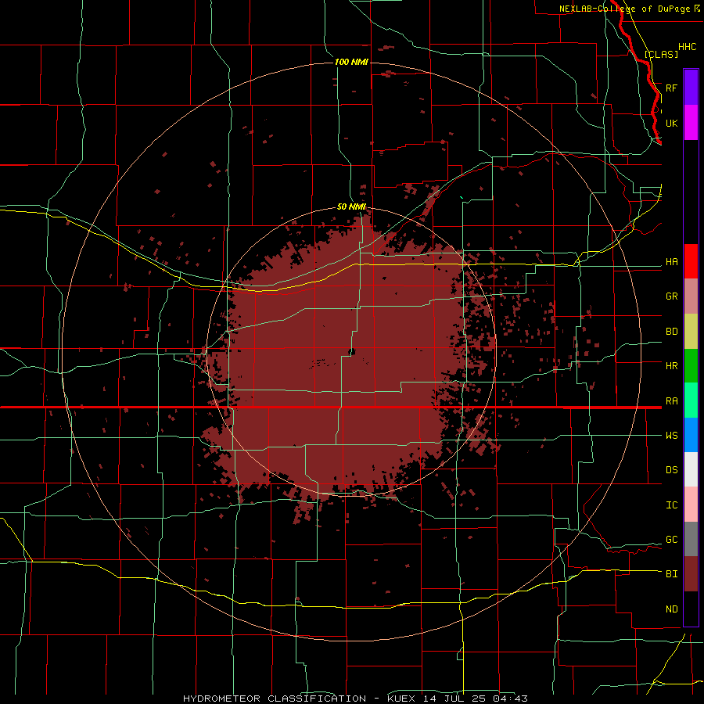The height and width of the screenshot is (704, 704).
Task: Click the 'GC' legend label
Action: tap(671, 540)
